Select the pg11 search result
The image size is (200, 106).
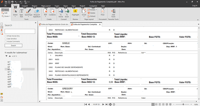pyautogui.click(x=10, y=72)
